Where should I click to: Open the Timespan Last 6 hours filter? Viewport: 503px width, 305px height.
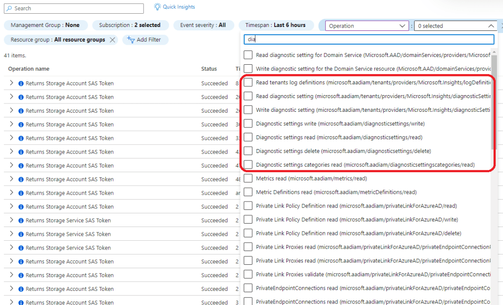point(275,25)
